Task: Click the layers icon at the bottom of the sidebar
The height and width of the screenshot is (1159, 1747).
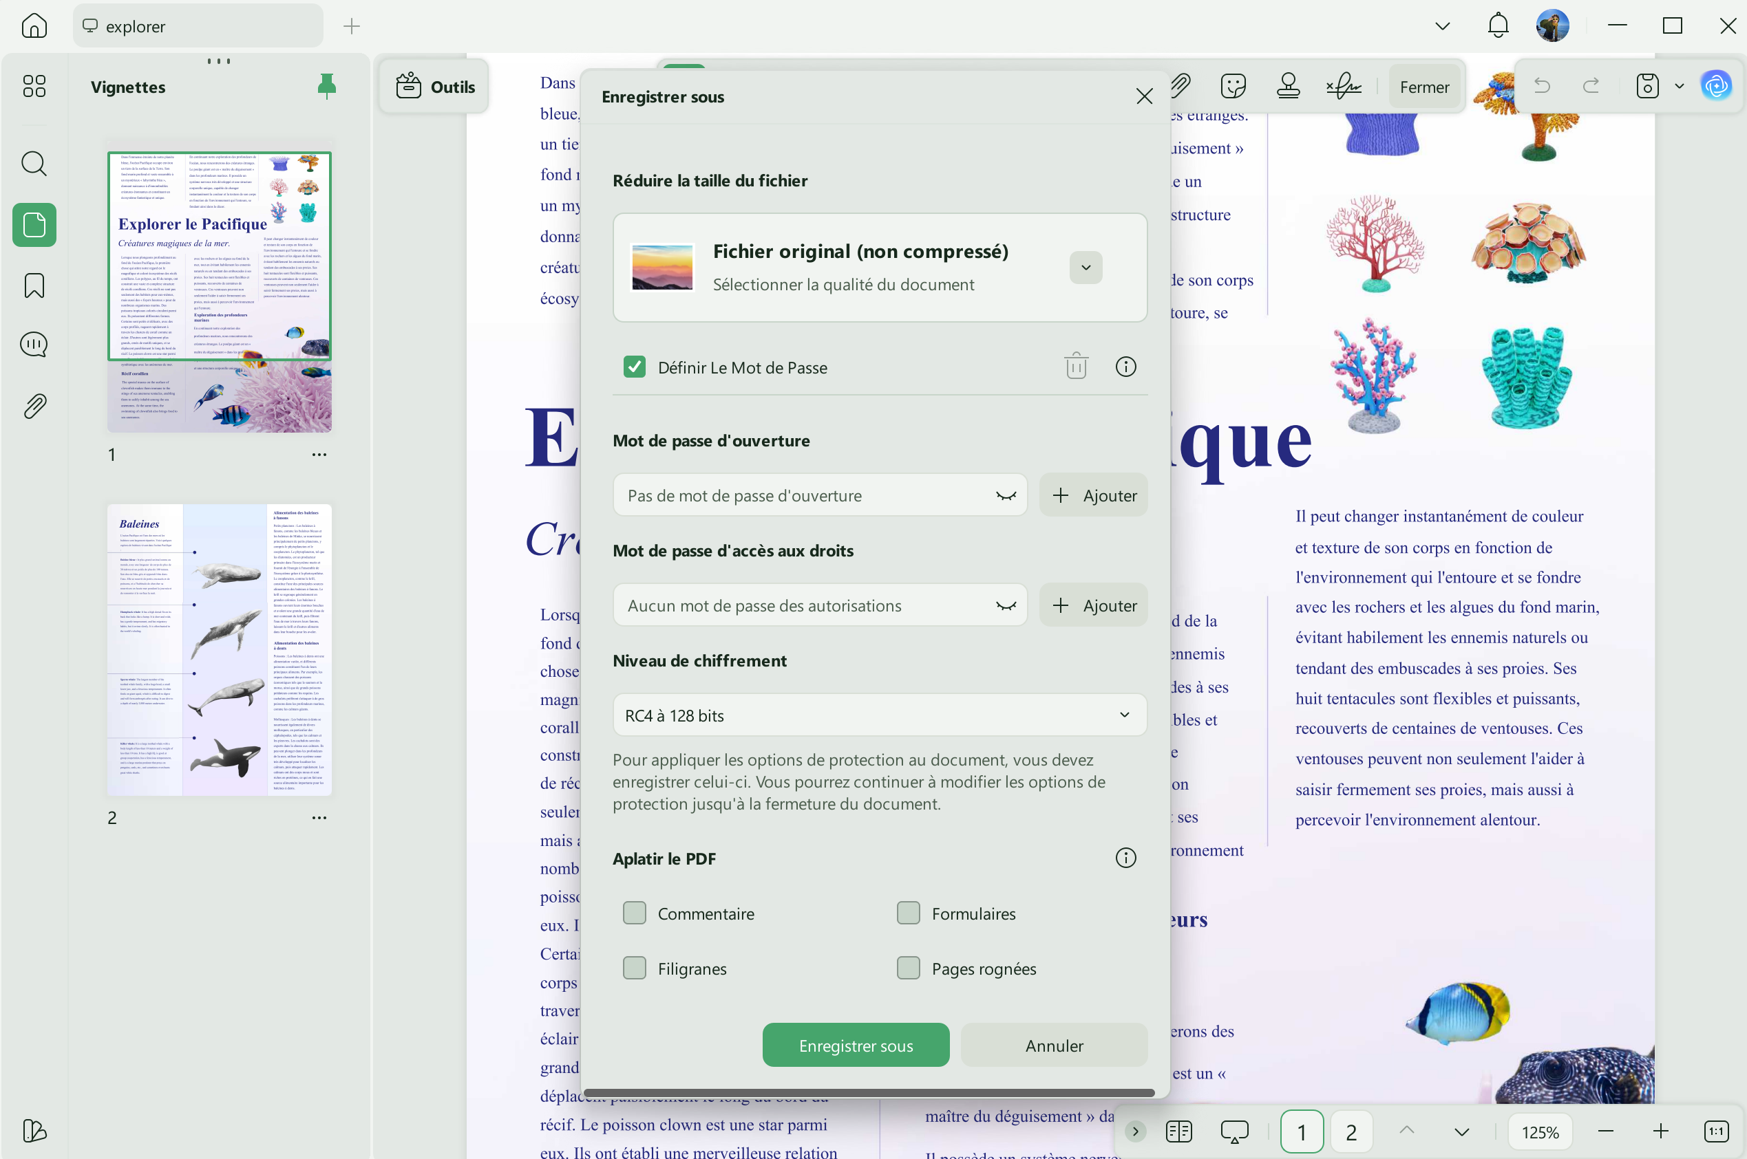Action: [x=34, y=1130]
